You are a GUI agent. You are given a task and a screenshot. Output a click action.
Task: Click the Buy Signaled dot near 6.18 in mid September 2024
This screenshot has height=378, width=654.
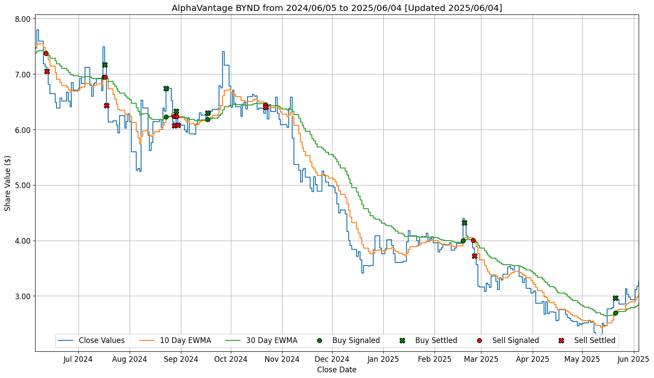(x=208, y=119)
